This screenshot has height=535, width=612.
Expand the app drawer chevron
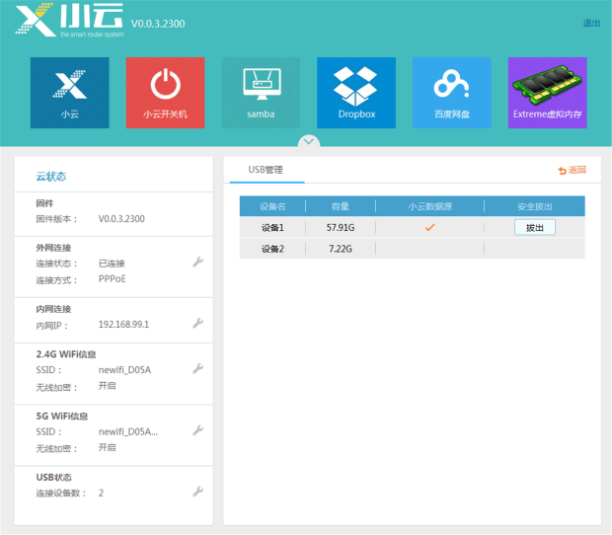click(x=309, y=142)
